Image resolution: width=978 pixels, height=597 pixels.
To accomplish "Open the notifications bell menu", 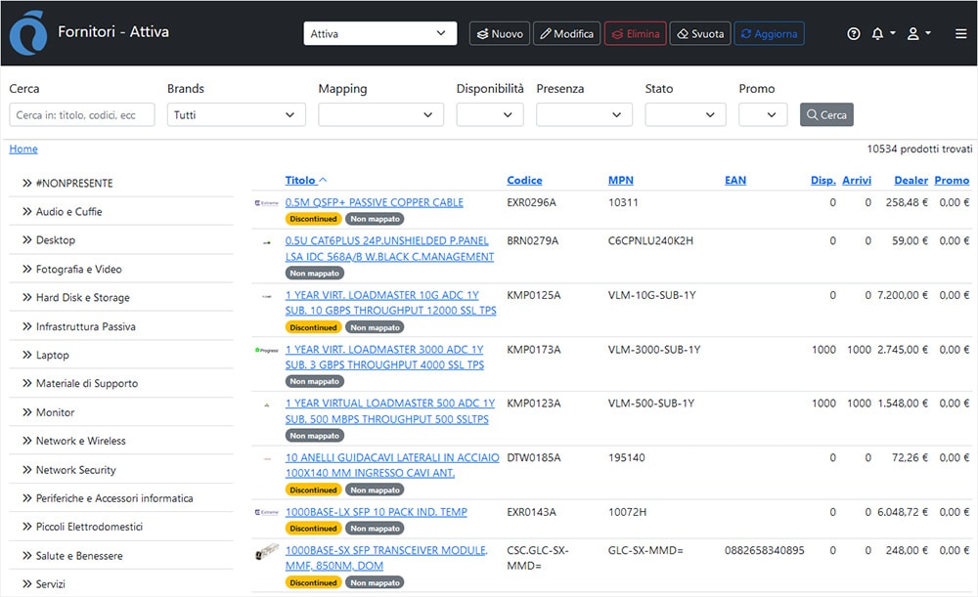I will [882, 33].
